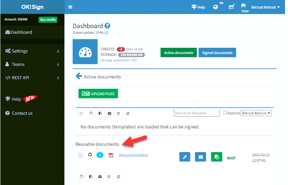
Task: Tick the select-all checkbox in upper toolbar
Action: click(x=81, y=114)
